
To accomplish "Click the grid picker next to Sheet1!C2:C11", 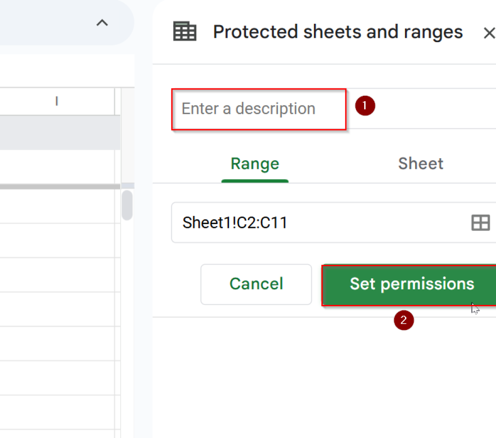I will tap(481, 223).
